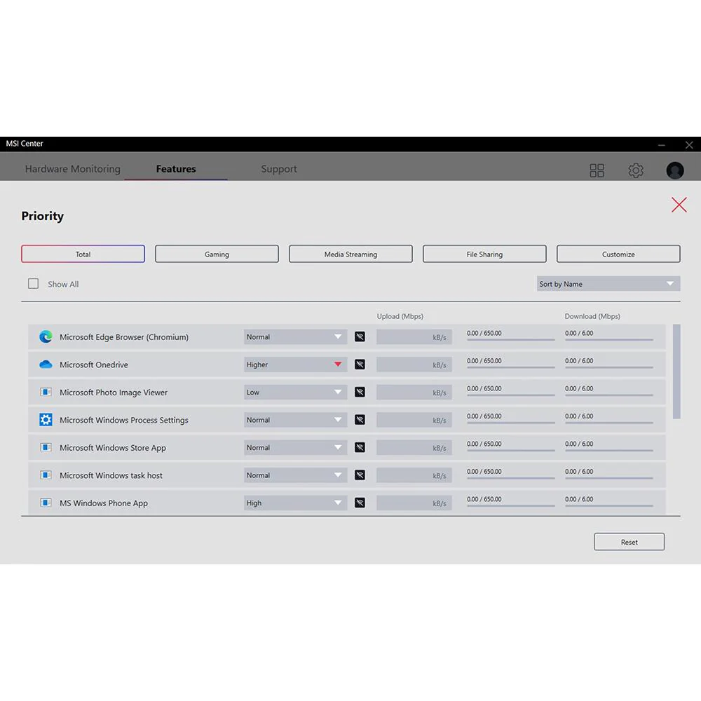The height and width of the screenshot is (701, 701).
Task: Expand priority dropdown for Microsoft Onedrive
Action: 296,365
